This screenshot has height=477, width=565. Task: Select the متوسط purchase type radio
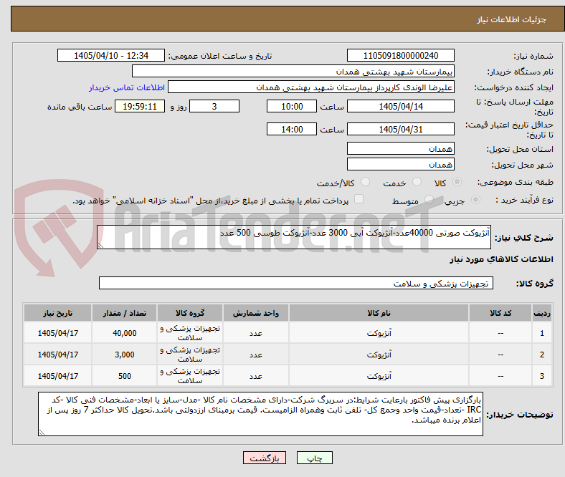point(429,199)
